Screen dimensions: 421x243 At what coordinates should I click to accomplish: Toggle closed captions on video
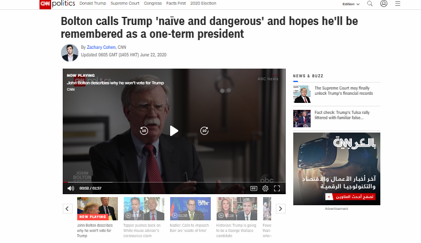254,188
